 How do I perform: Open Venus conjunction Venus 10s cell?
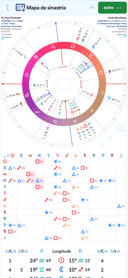click(58, 193)
